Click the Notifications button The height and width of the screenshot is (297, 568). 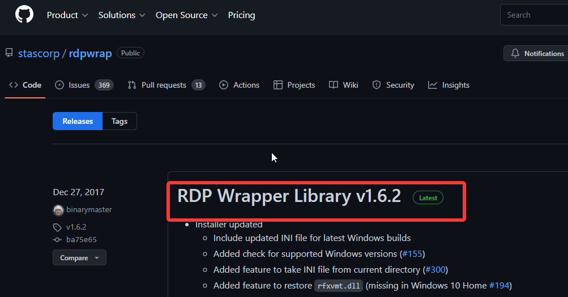click(x=536, y=53)
